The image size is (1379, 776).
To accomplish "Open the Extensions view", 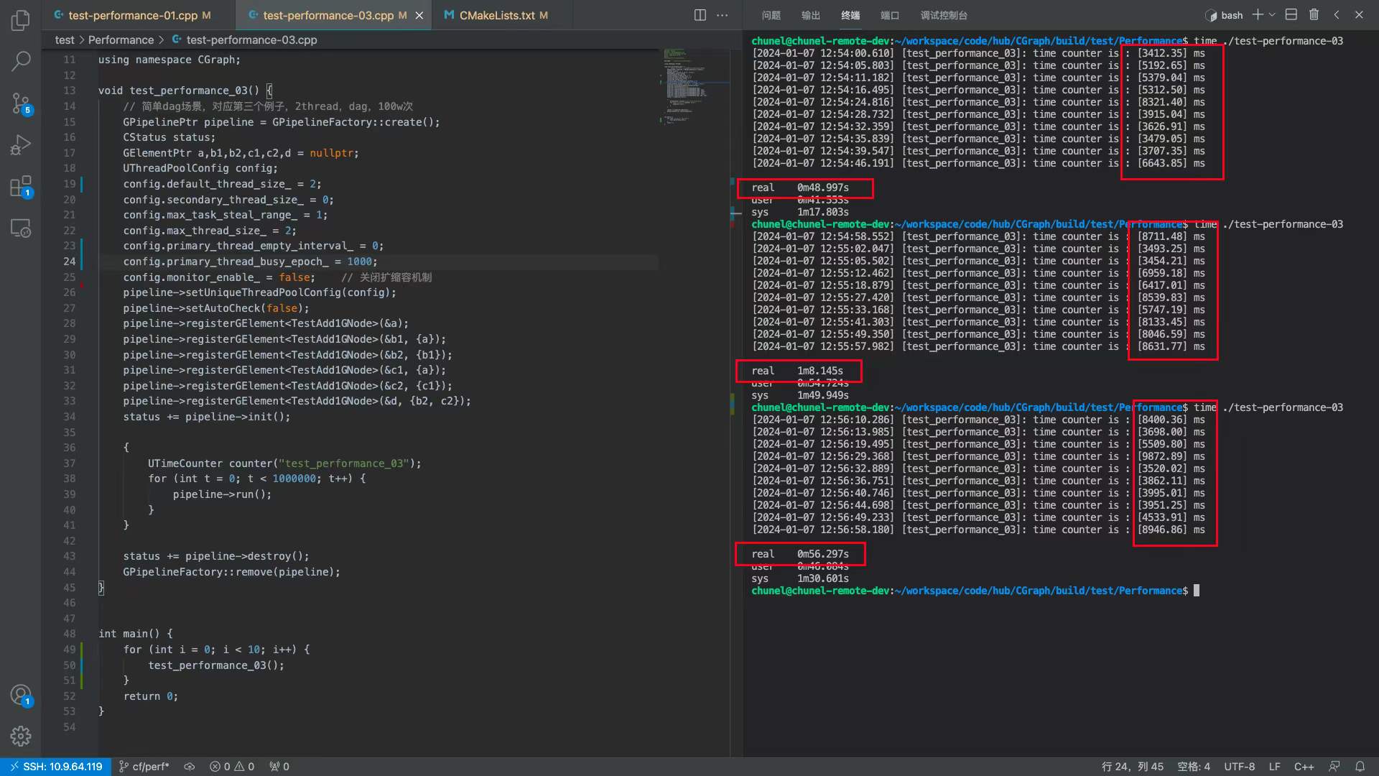I will [21, 187].
